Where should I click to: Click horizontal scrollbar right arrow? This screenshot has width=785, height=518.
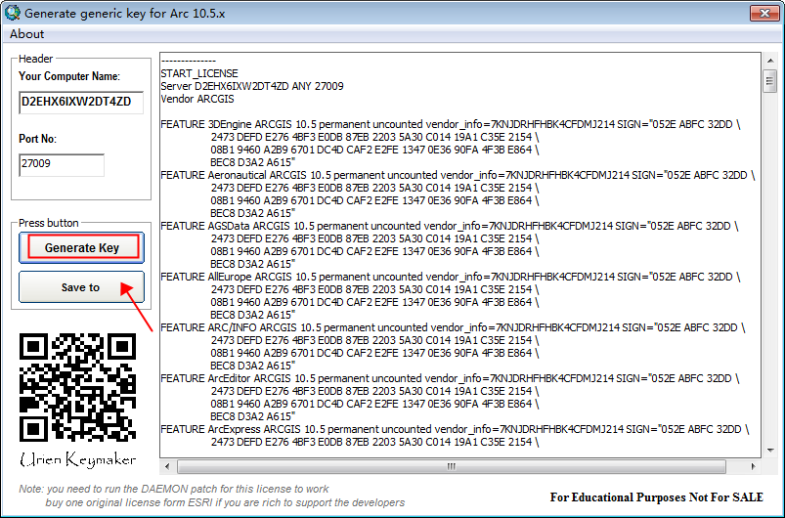coord(753,466)
